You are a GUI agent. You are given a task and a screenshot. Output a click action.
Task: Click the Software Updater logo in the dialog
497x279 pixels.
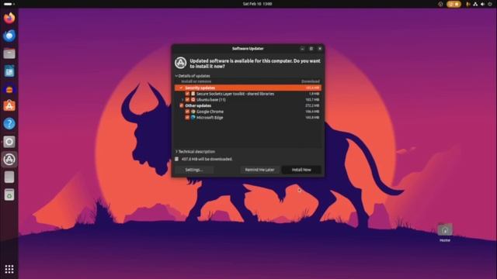pyautogui.click(x=181, y=63)
